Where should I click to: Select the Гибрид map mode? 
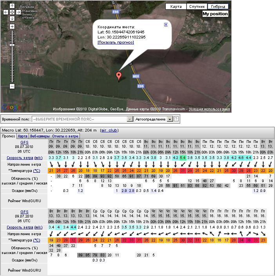pyautogui.click(x=218, y=7)
